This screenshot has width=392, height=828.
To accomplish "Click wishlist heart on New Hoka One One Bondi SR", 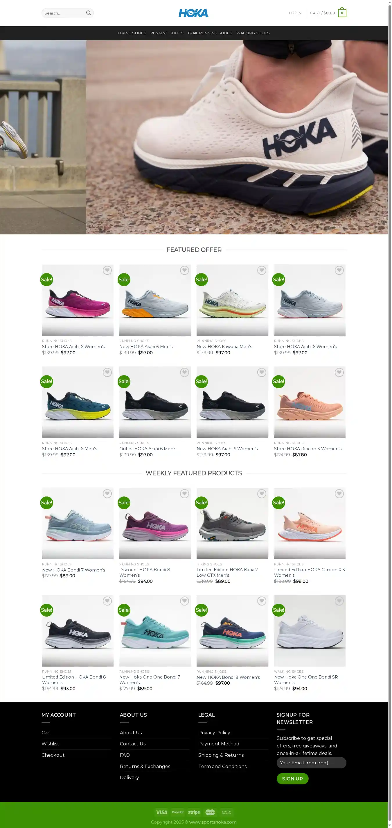I will pyautogui.click(x=339, y=601).
